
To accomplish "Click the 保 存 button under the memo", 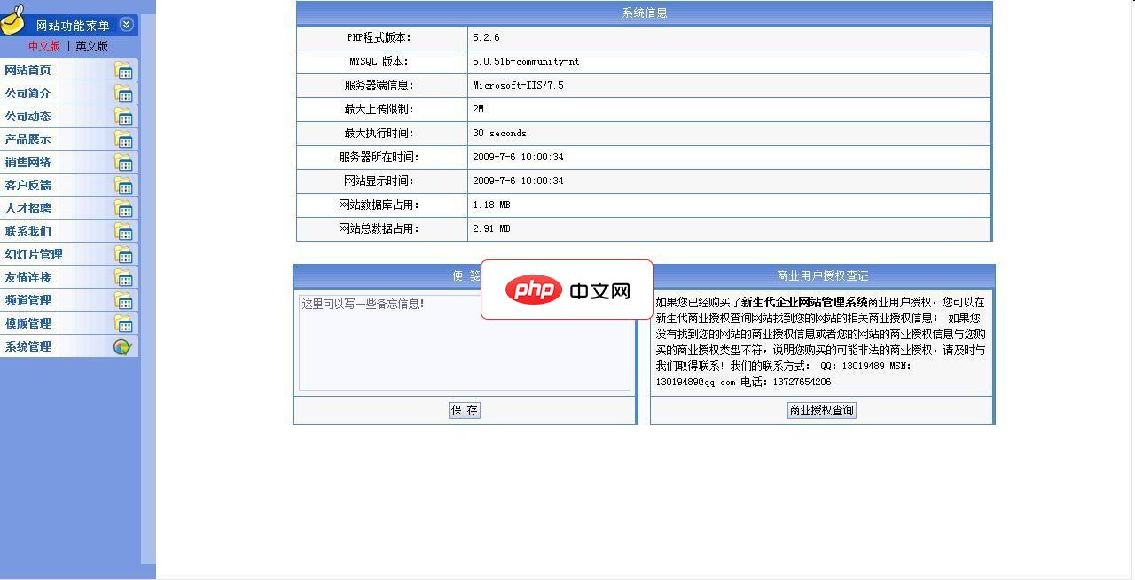I will point(465,410).
